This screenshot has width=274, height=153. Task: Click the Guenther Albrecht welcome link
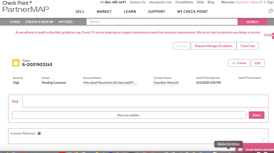pos(249,2)
